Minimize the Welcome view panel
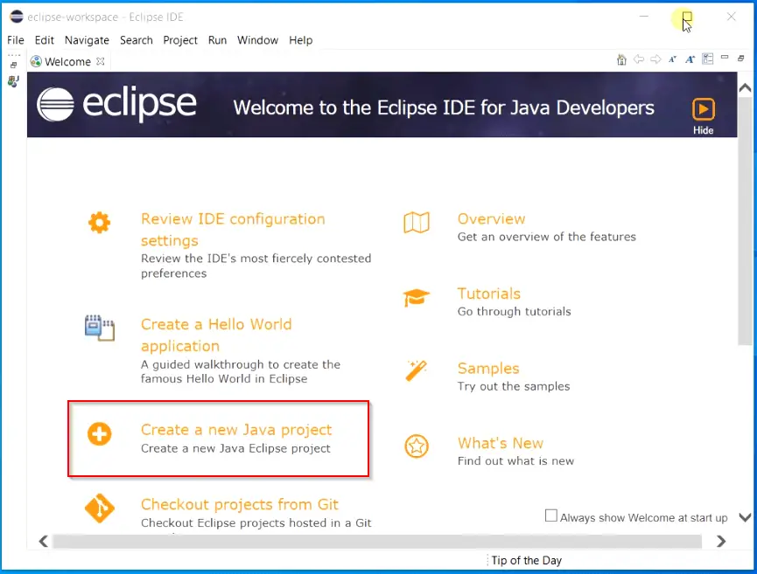Image resolution: width=757 pixels, height=574 pixels. (725, 58)
